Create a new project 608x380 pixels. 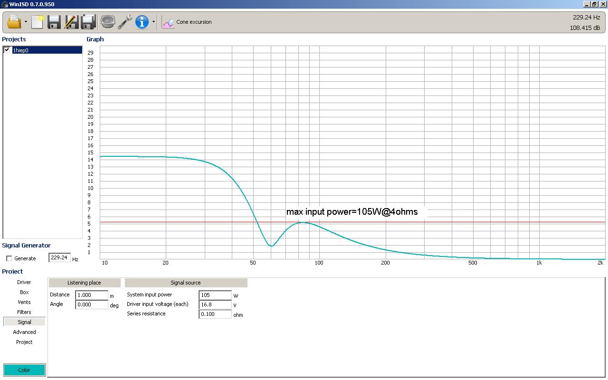pyautogui.click(x=38, y=22)
